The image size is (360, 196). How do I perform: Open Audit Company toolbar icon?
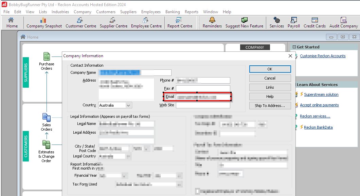(x=343, y=23)
